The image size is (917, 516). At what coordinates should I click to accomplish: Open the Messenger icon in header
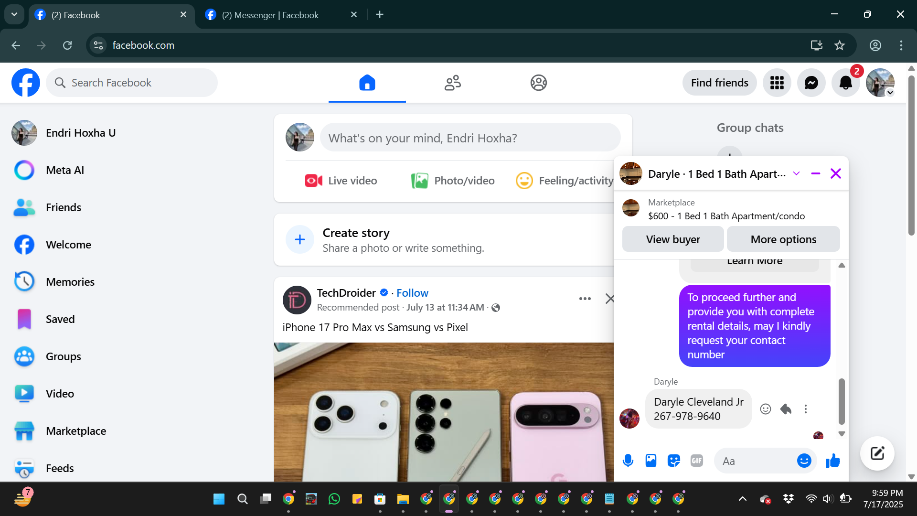click(811, 83)
